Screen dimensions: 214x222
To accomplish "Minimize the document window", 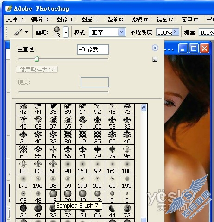I will 183,49.
